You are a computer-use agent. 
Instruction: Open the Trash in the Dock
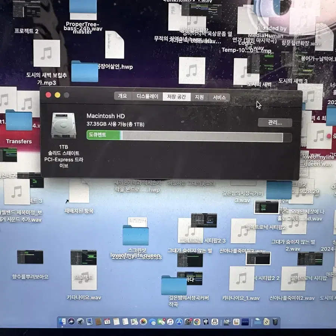coord(276,322)
